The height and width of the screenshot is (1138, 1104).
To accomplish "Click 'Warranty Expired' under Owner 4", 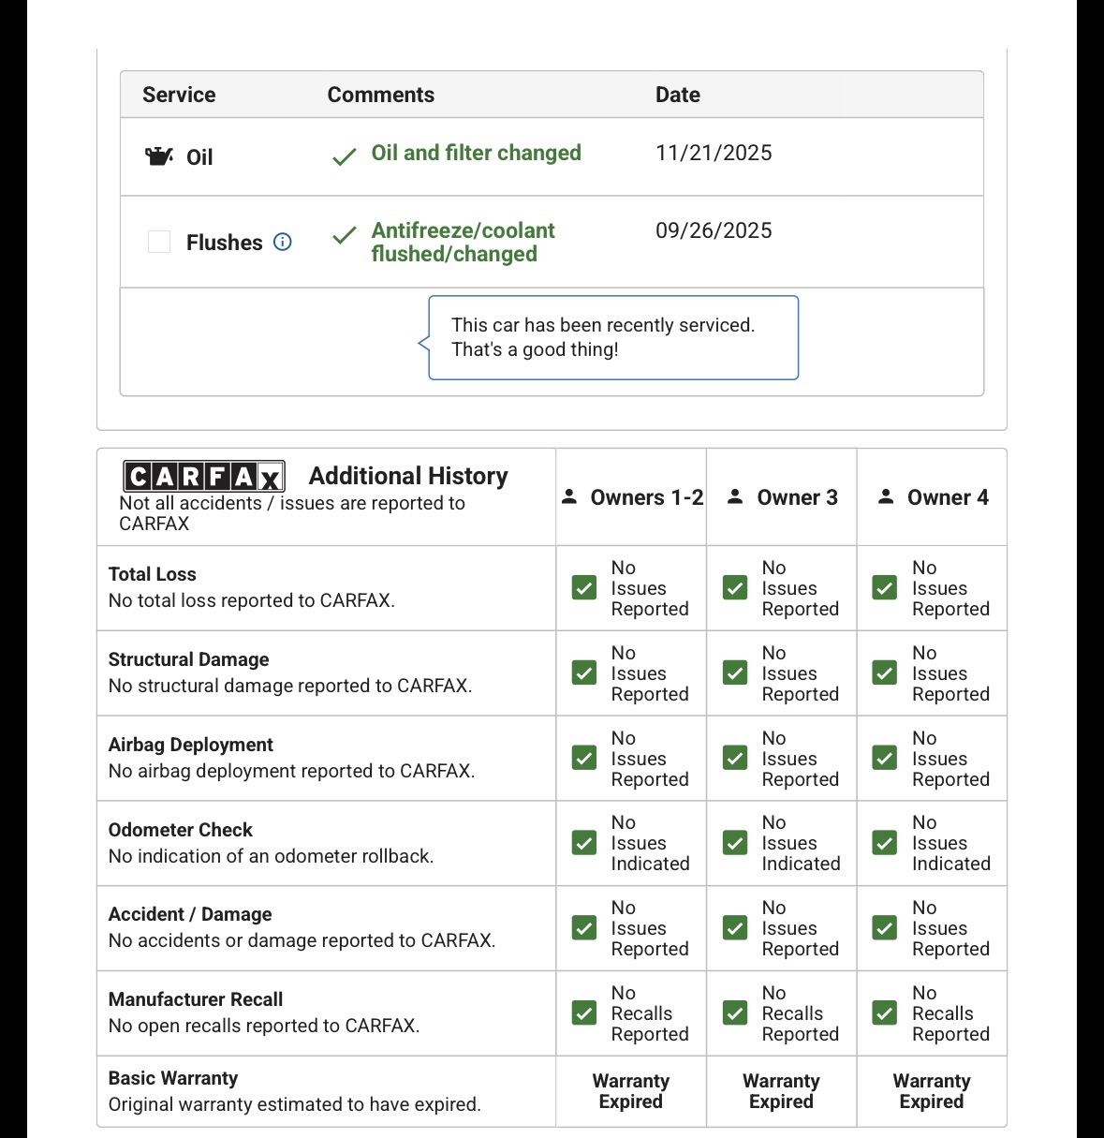I will click(x=932, y=1091).
